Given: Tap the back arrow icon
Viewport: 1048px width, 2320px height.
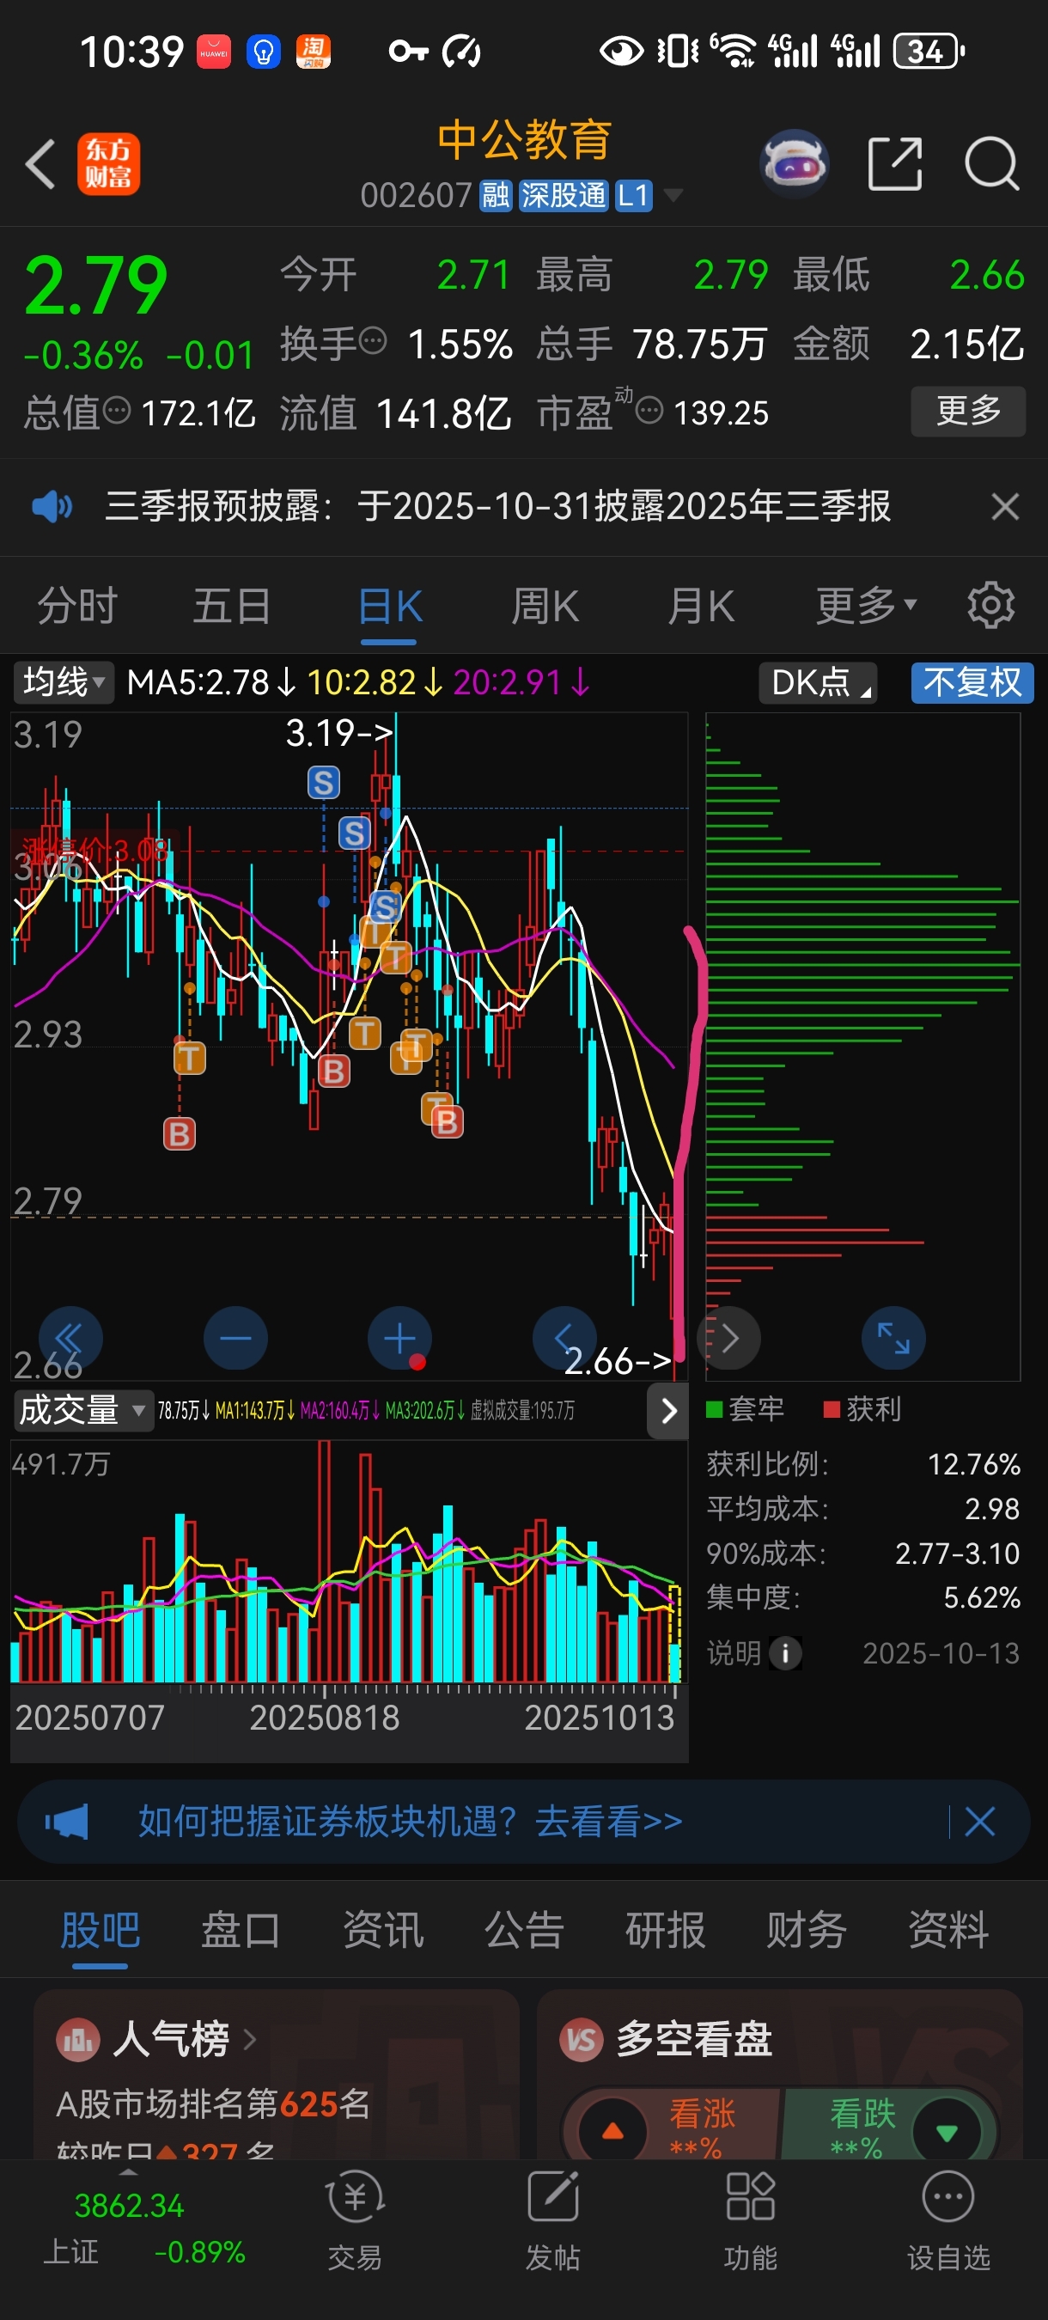Looking at the screenshot, I should pyautogui.click(x=40, y=164).
